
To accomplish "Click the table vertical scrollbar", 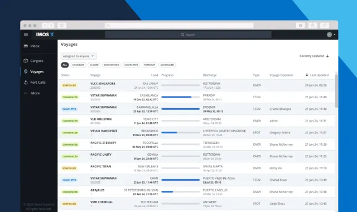I will click(x=336, y=91).
